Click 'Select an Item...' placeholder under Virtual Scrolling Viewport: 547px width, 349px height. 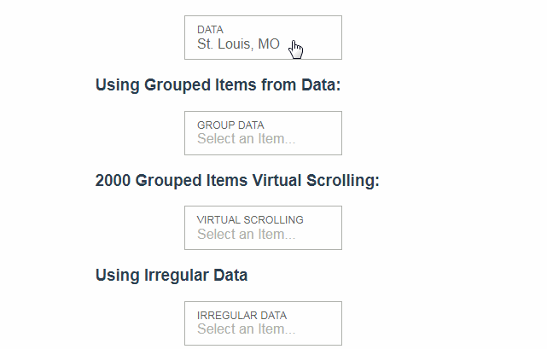tap(246, 234)
